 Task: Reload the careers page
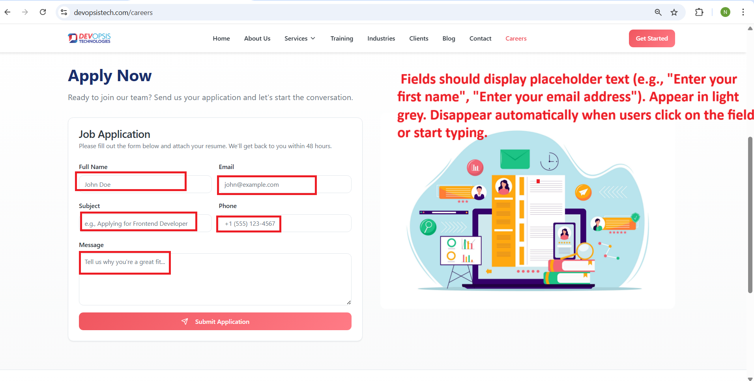click(x=43, y=12)
